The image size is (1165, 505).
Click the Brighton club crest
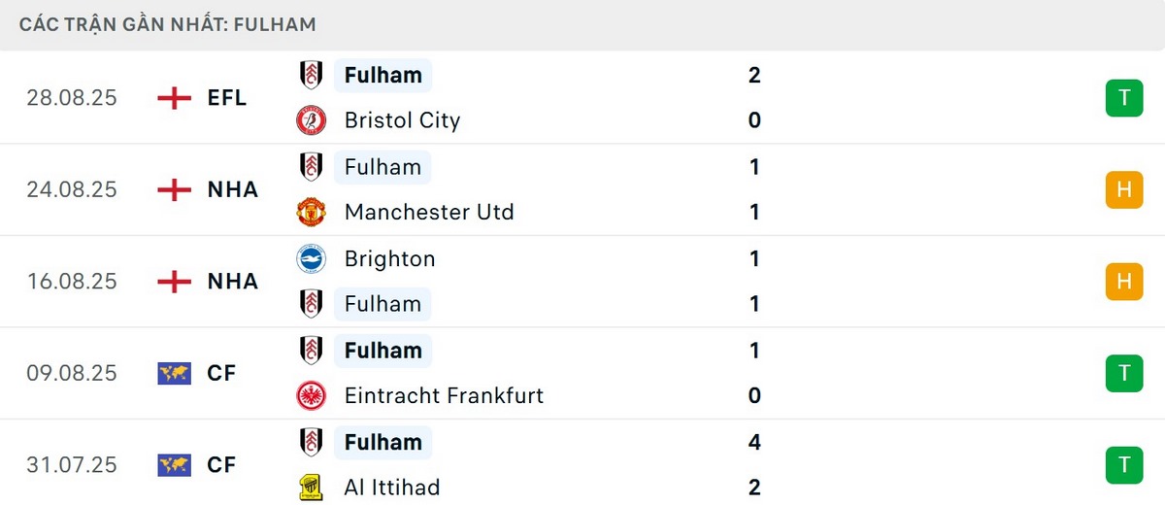[x=311, y=258]
